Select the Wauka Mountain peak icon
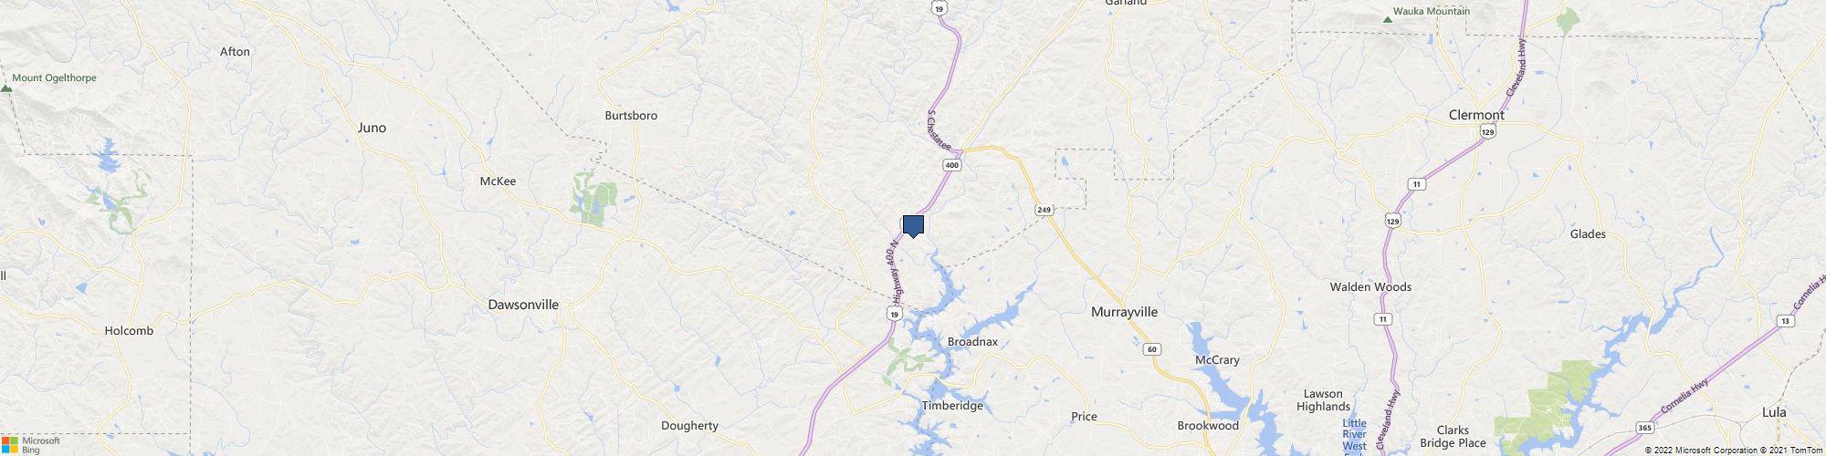Screen dimensions: 1826x456 pos(1388,19)
